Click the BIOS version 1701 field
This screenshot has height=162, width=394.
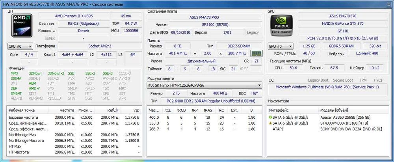click(x=227, y=32)
